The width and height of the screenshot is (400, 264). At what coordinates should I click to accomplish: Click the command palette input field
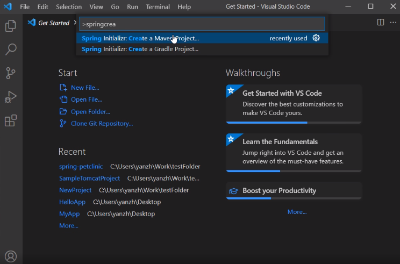[x=202, y=24]
